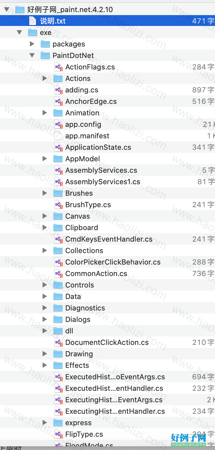Click the AssemblyServices1.cs file icon
215x450 pixels.
point(58,182)
